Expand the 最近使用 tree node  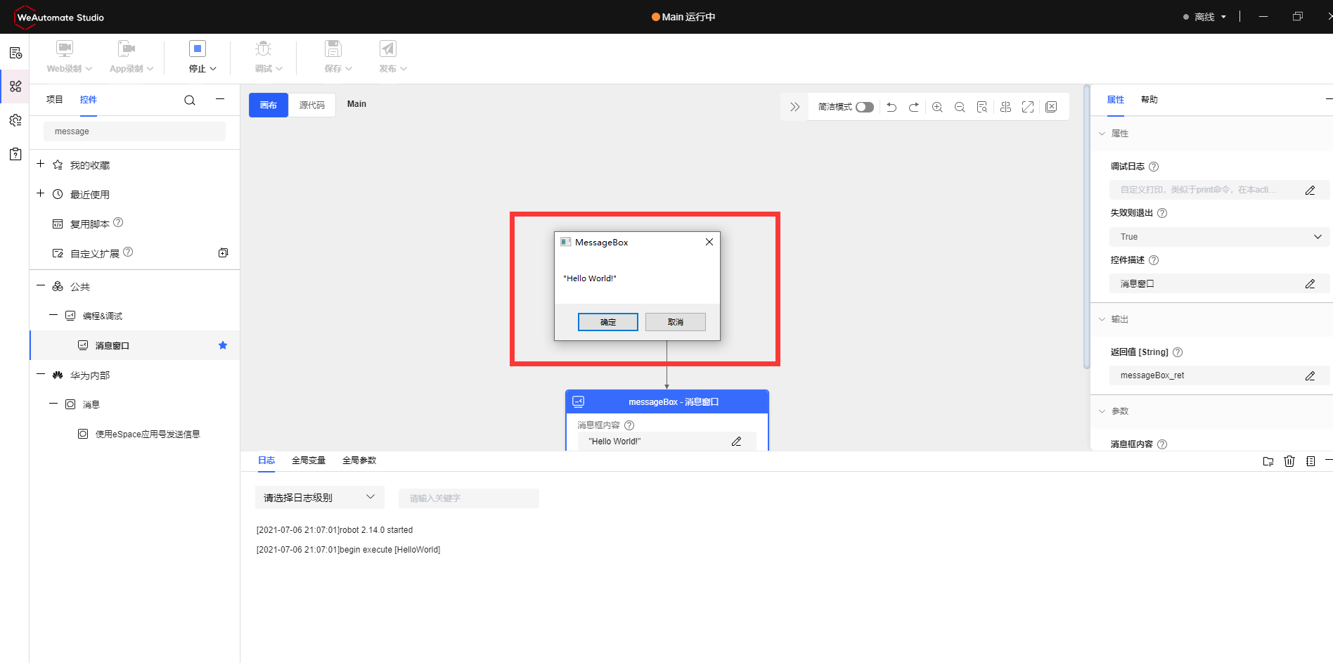[x=41, y=194]
